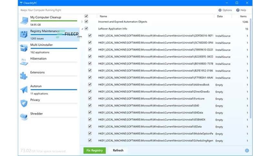This screenshot has width=270, height=156.
Task: Uncheck the Uninstall\IE40 entry checkbox
Action: [90, 105]
